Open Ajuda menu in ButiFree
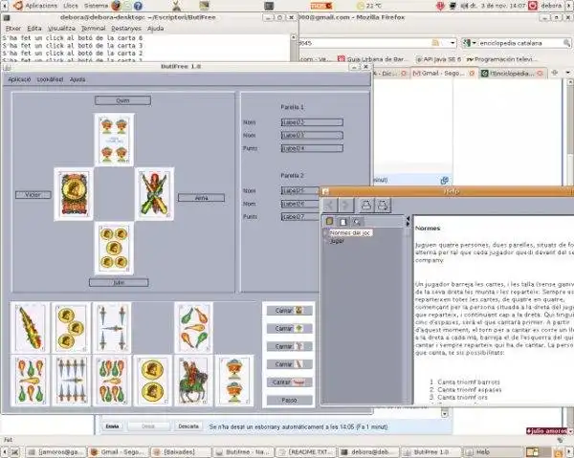Image resolution: width=574 pixels, height=458 pixels. [77, 79]
